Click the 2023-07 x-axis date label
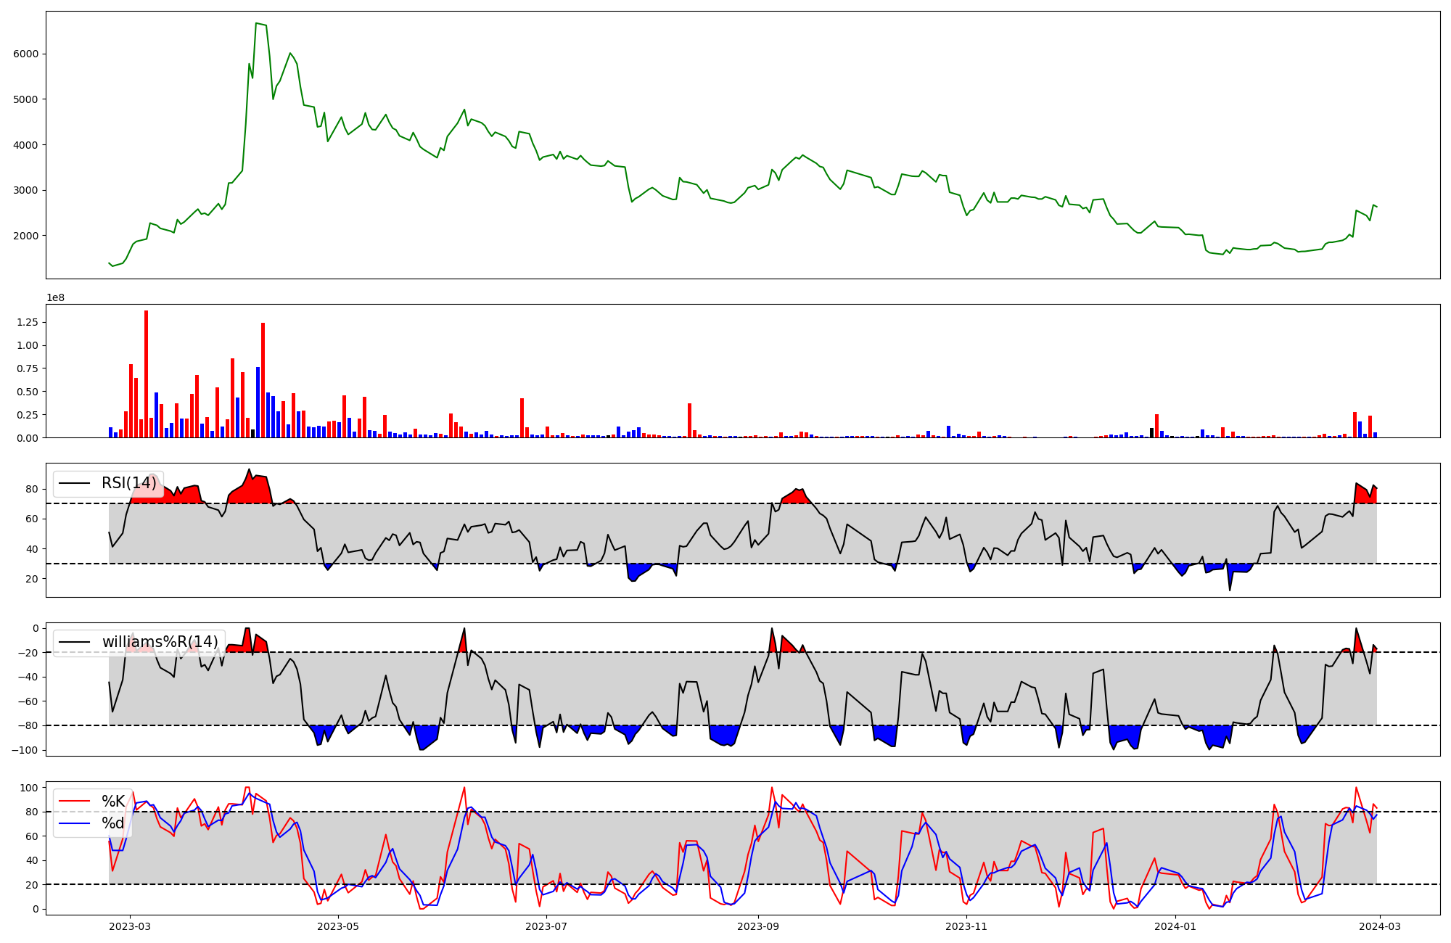This screenshot has height=943, width=1451. [x=546, y=926]
